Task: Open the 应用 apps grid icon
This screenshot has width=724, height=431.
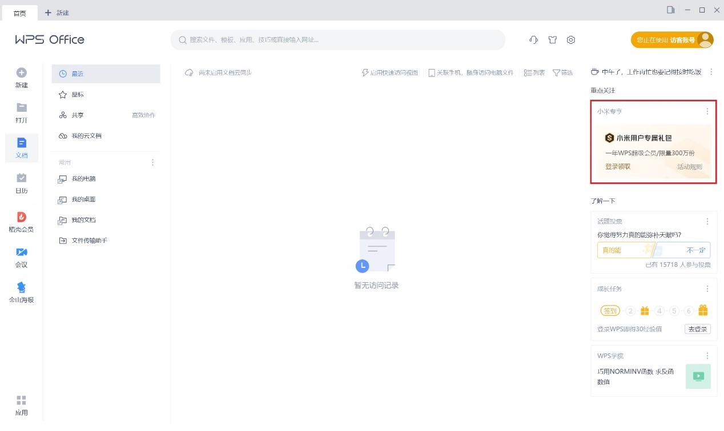Action: 21,400
